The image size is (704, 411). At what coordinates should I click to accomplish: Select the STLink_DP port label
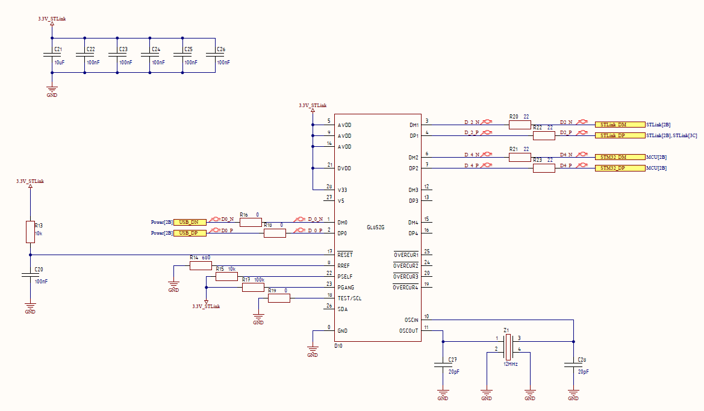(x=620, y=135)
